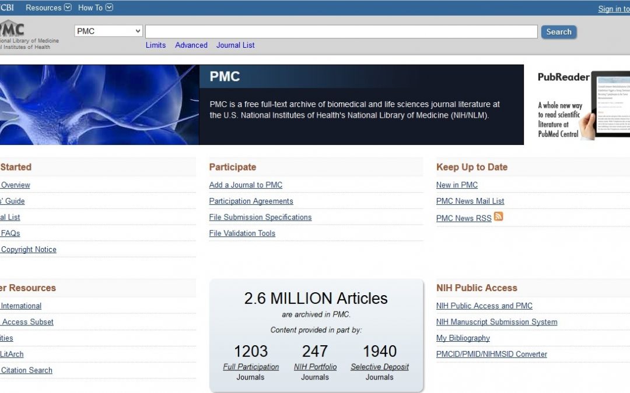Click the 1940 journals count
630x393 pixels.
[380, 351]
